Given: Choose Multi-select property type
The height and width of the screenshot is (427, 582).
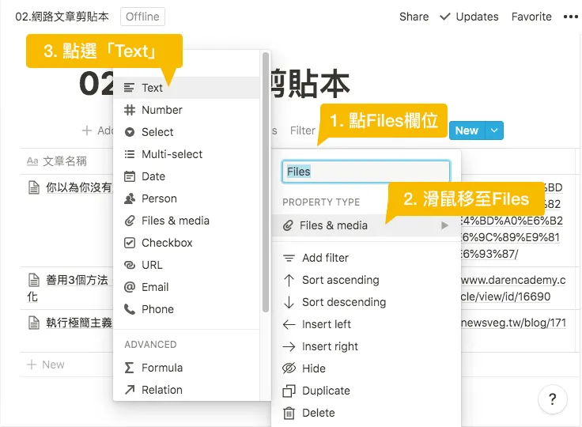Looking at the screenshot, I should 187,154.
